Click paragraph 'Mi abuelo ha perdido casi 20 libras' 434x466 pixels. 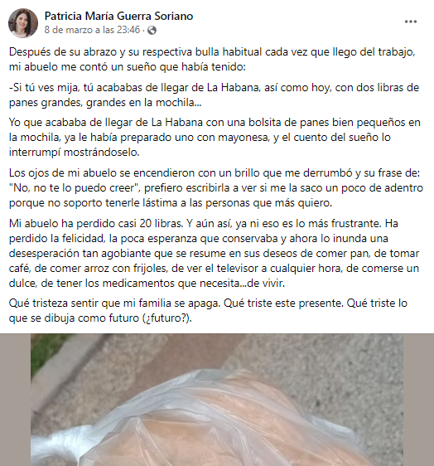click(x=214, y=253)
